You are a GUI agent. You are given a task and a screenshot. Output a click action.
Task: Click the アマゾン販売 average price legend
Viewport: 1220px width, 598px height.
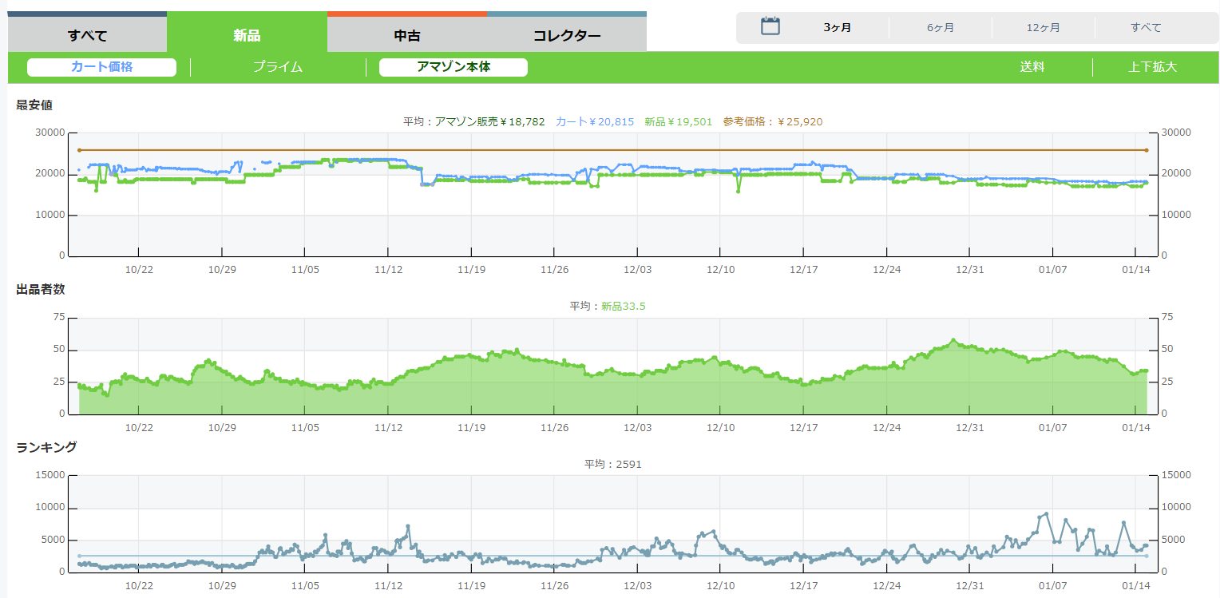click(x=489, y=122)
